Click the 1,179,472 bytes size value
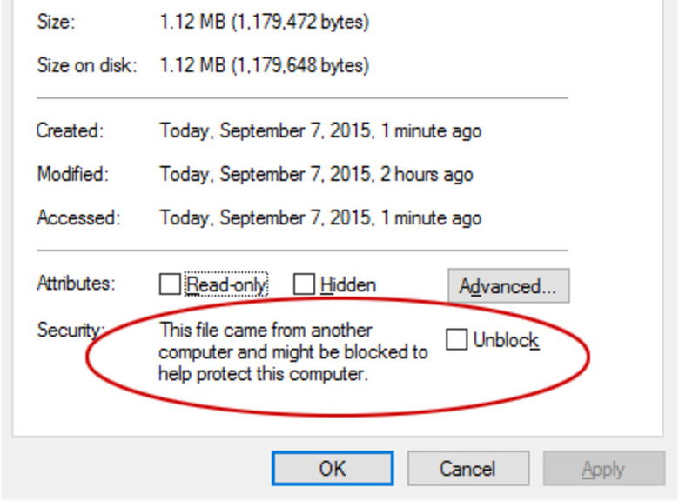The width and height of the screenshot is (679, 501). (x=265, y=23)
